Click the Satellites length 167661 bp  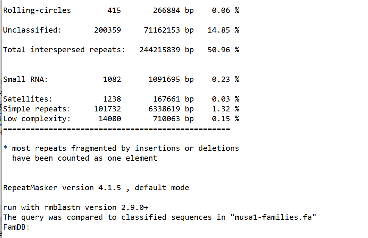[x=173, y=99]
